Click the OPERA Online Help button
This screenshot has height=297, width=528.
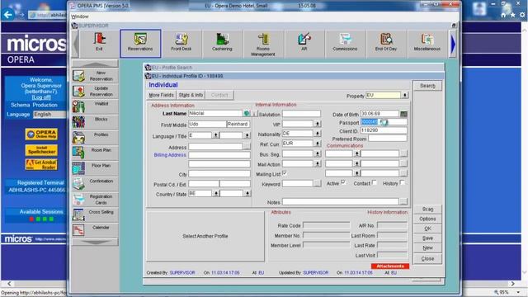point(41,134)
